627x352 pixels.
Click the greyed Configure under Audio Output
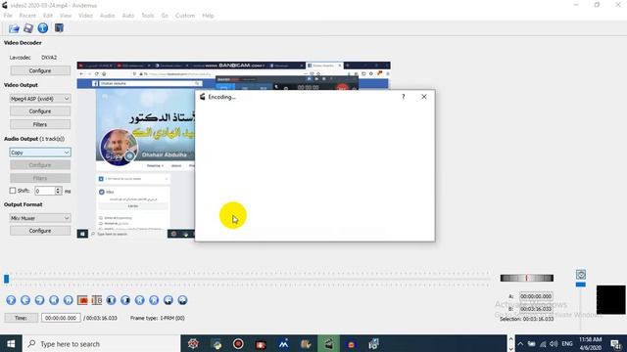[x=40, y=165]
